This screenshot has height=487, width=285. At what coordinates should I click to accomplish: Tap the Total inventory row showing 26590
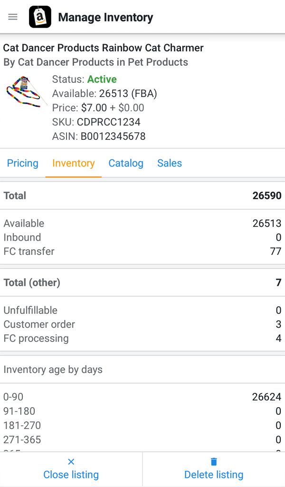(142, 195)
